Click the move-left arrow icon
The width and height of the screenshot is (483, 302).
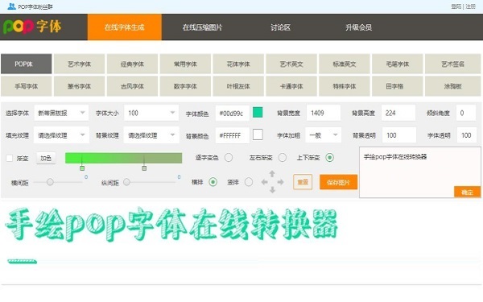pos(264,182)
